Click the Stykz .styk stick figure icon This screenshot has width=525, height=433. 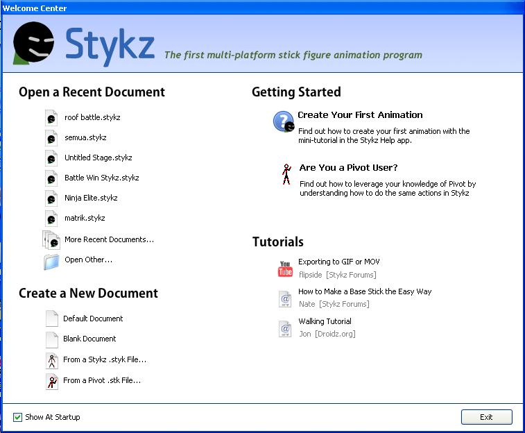point(52,361)
